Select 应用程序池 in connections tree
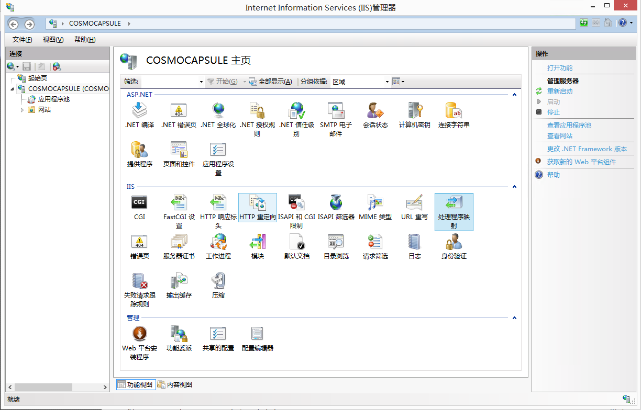Viewport: 641px width, 410px height. coord(53,99)
